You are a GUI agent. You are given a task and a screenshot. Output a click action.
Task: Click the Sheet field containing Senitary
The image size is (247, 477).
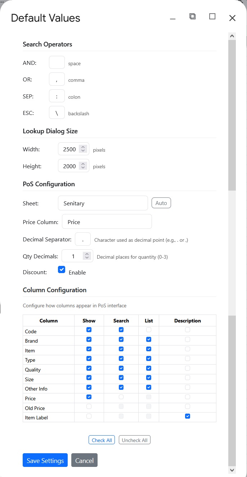pyautogui.click(x=103, y=203)
